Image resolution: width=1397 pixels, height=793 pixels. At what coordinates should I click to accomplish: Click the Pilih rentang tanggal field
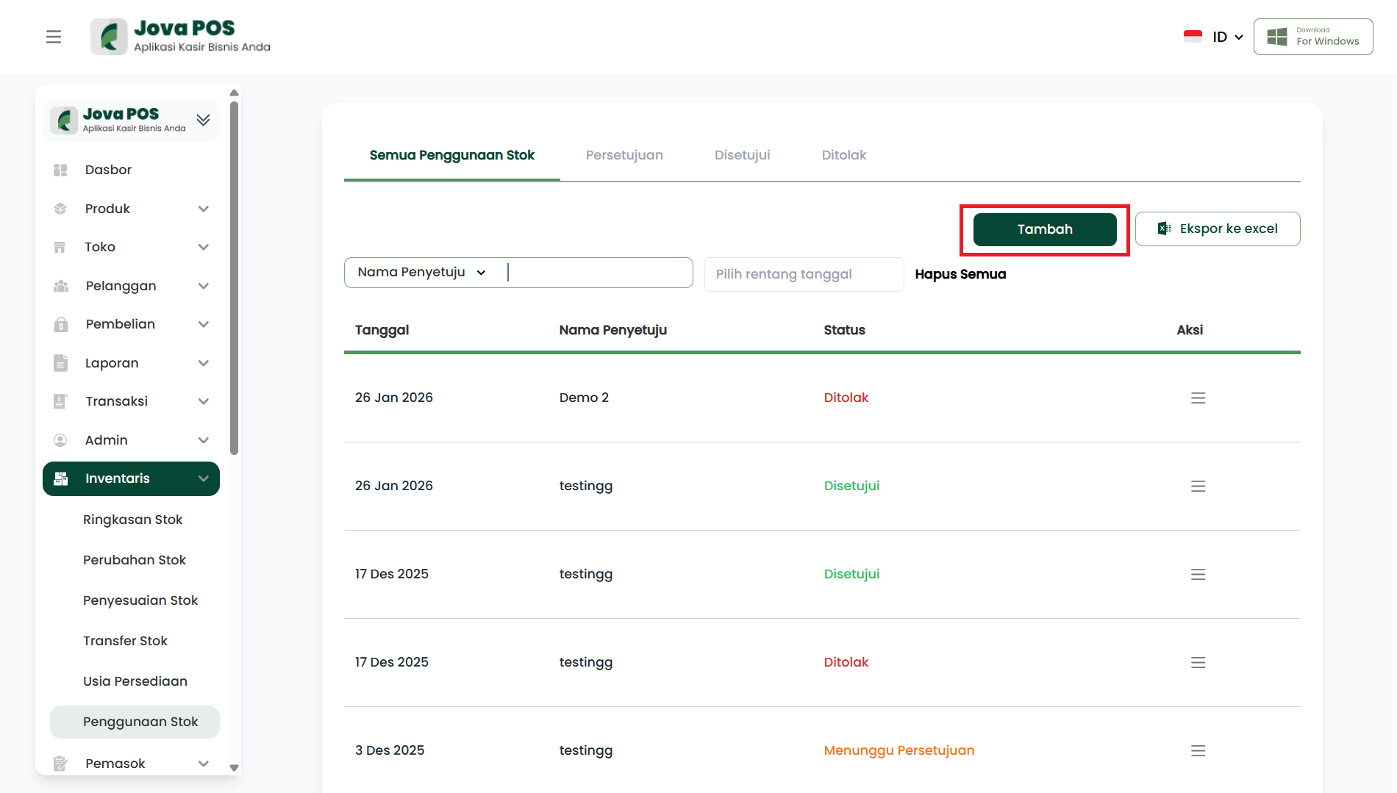click(x=804, y=274)
